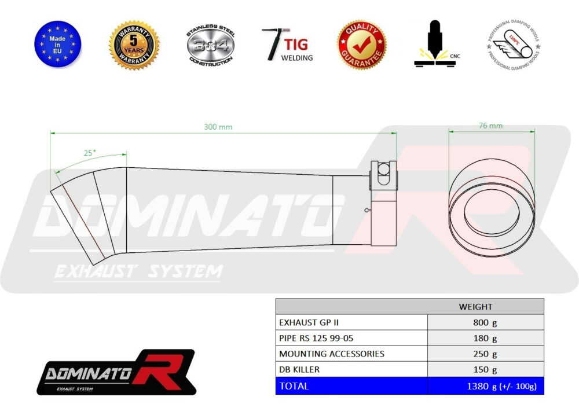579x419 pixels.
Task: Click the EXHAUST GP II table row
Action: click(351, 322)
